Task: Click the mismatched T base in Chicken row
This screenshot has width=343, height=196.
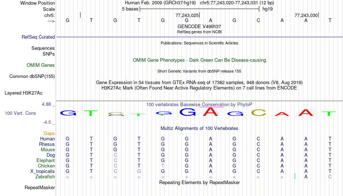Action: (162, 166)
